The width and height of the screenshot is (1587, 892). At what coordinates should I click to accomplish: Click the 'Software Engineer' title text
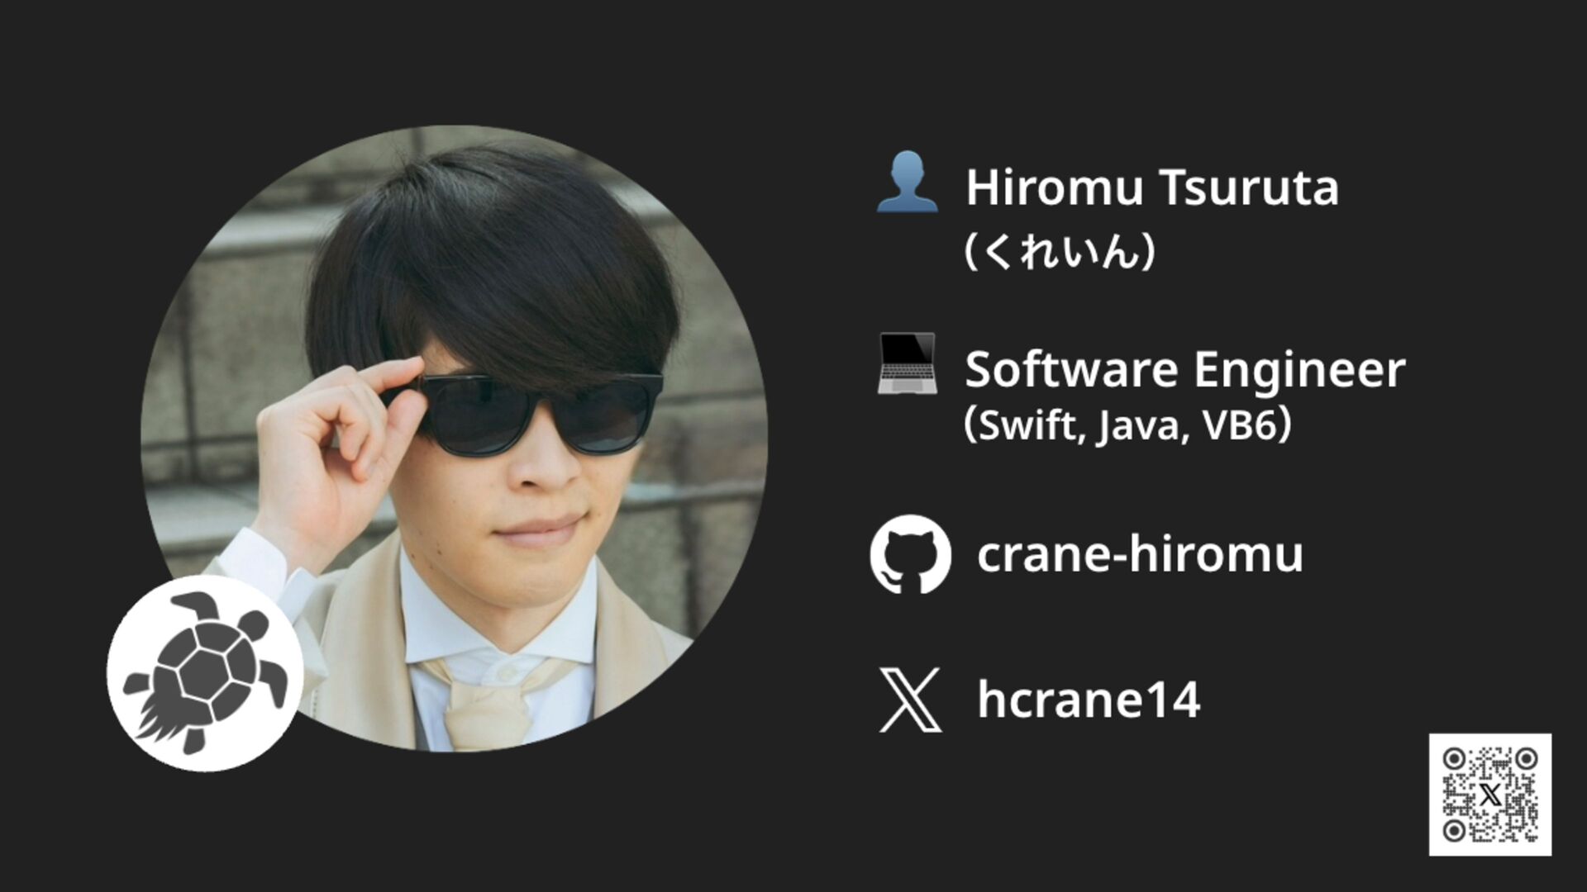coord(1185,369)
